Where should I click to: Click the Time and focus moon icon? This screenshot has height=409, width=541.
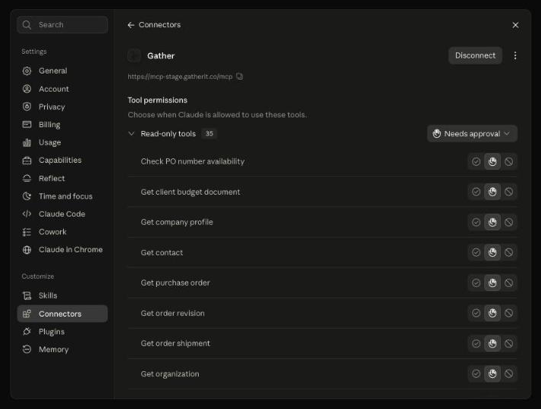coord(27,196)
